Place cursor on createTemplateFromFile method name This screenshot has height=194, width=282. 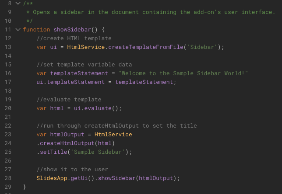pos(146,47)
